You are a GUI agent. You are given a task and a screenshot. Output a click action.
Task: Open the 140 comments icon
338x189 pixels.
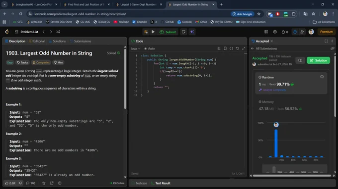[x=31, y=183]
